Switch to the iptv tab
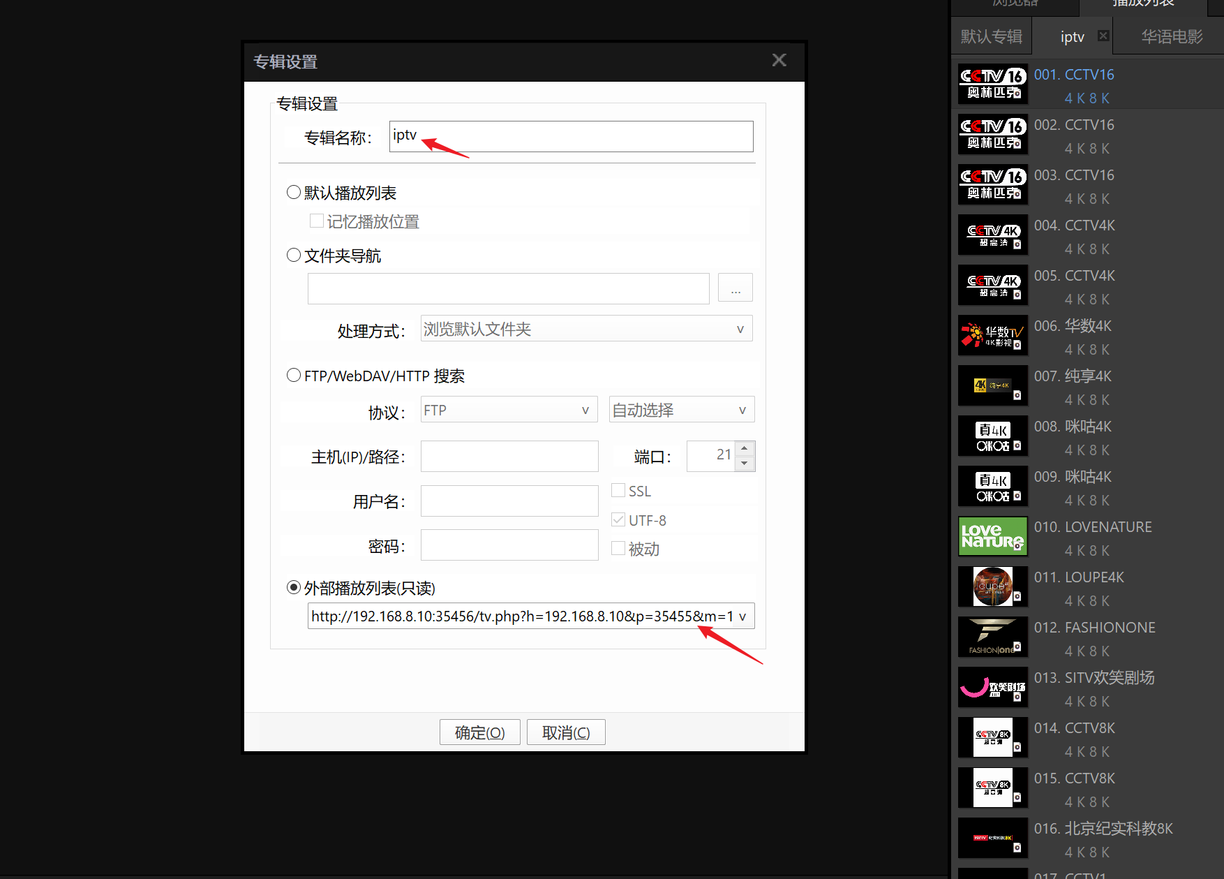This screenshot has height=879, width=1224. pos(1072,36)
